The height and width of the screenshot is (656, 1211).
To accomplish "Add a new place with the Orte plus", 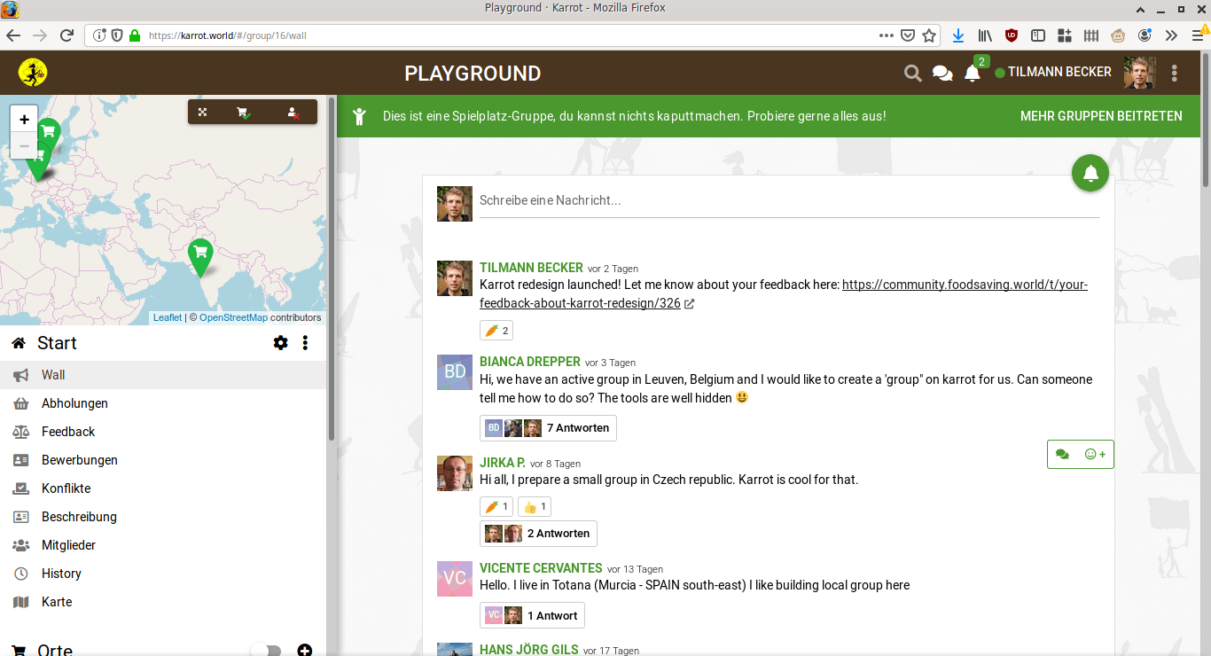I will [x=305, y=651].
